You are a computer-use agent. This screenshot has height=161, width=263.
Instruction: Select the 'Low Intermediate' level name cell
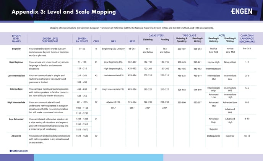16,76
